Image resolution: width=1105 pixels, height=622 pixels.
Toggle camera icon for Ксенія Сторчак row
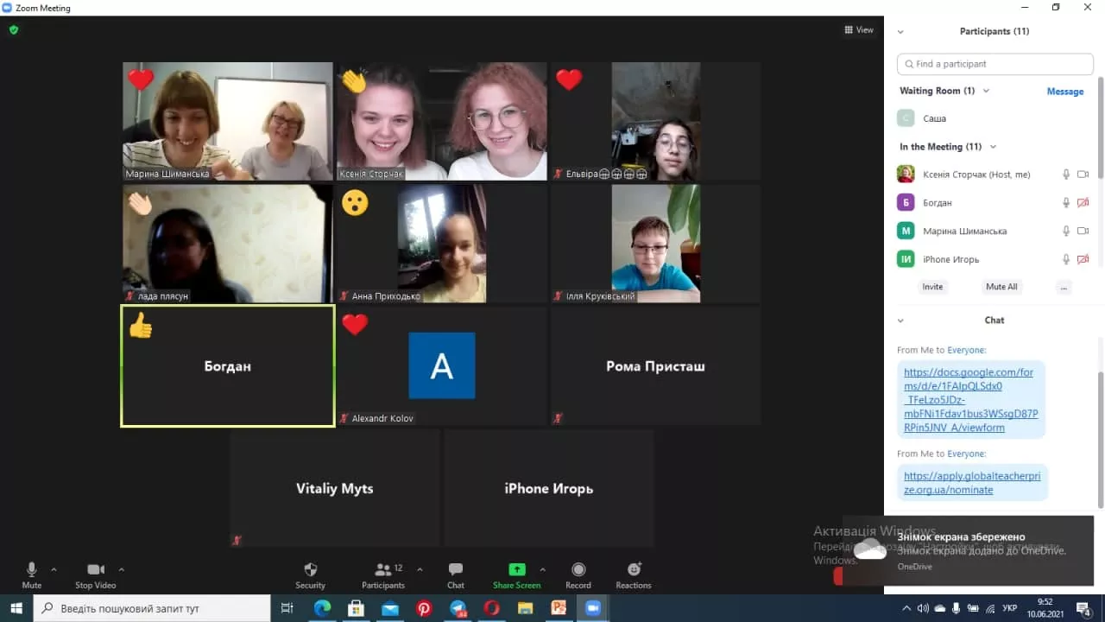1083,175
